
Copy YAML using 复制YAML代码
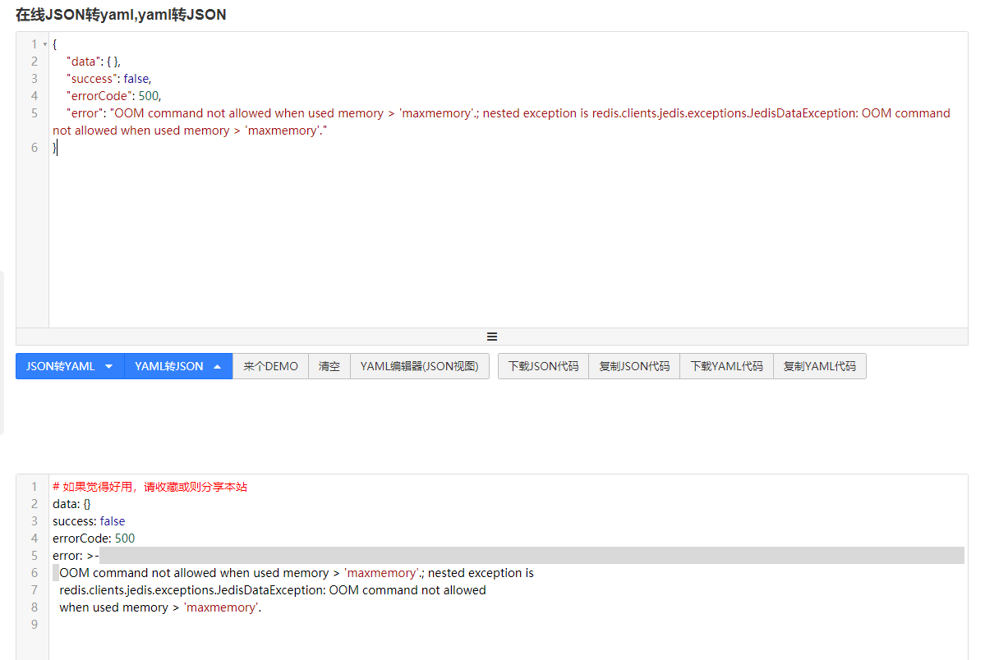tap(819, 366)
